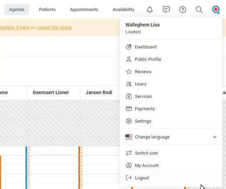
Task: Open Services menu item
Action: pyautogui.click(x=171, y=97)
